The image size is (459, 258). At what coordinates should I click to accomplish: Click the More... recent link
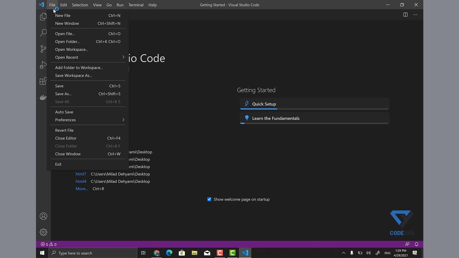(82, 189)
